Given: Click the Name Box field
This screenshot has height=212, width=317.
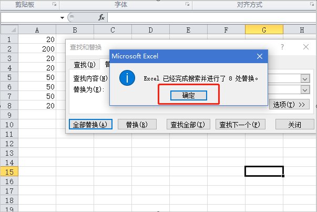Looking at the screenshot, I should click(30, 17).
